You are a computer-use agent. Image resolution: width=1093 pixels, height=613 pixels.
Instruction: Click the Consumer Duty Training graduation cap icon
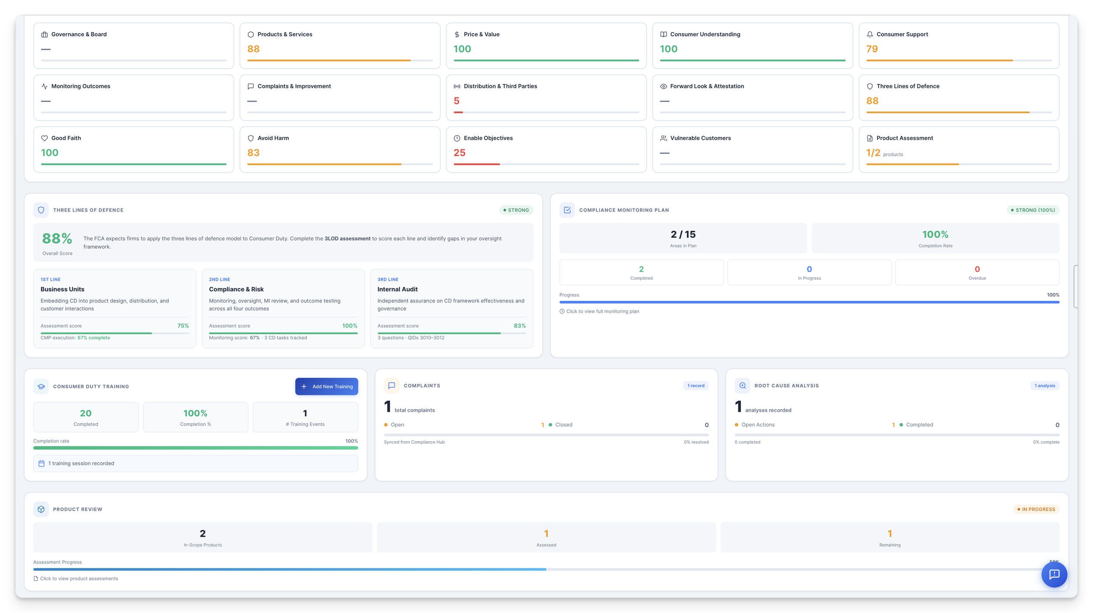click(41, 386)
